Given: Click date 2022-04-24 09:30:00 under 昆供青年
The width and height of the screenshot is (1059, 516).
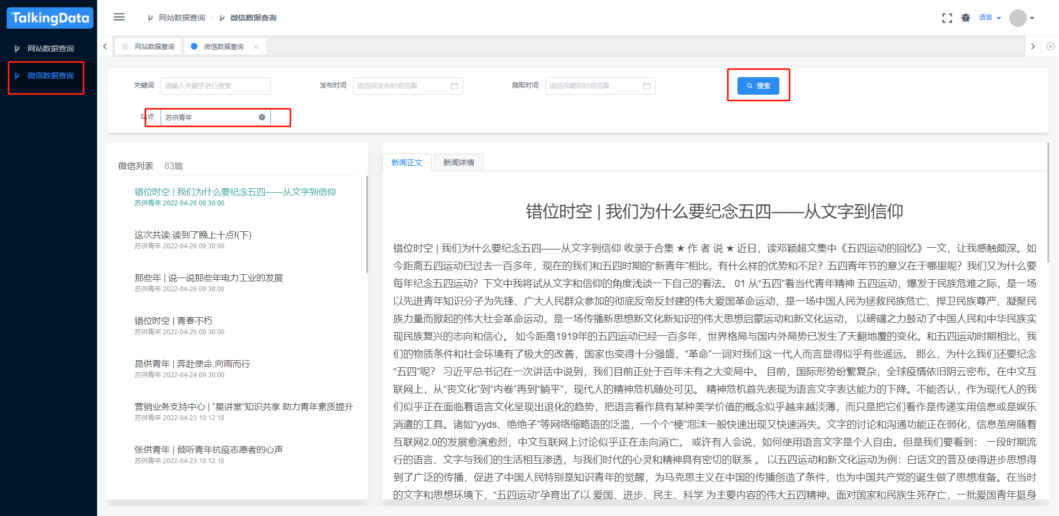Looking at the screenshot, I should point(194,375).
